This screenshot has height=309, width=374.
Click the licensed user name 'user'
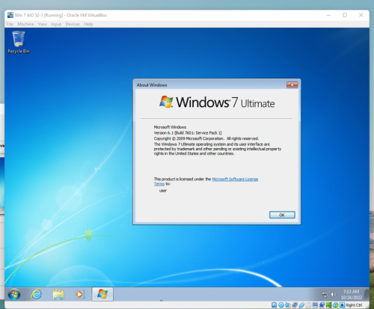point(163,191)
